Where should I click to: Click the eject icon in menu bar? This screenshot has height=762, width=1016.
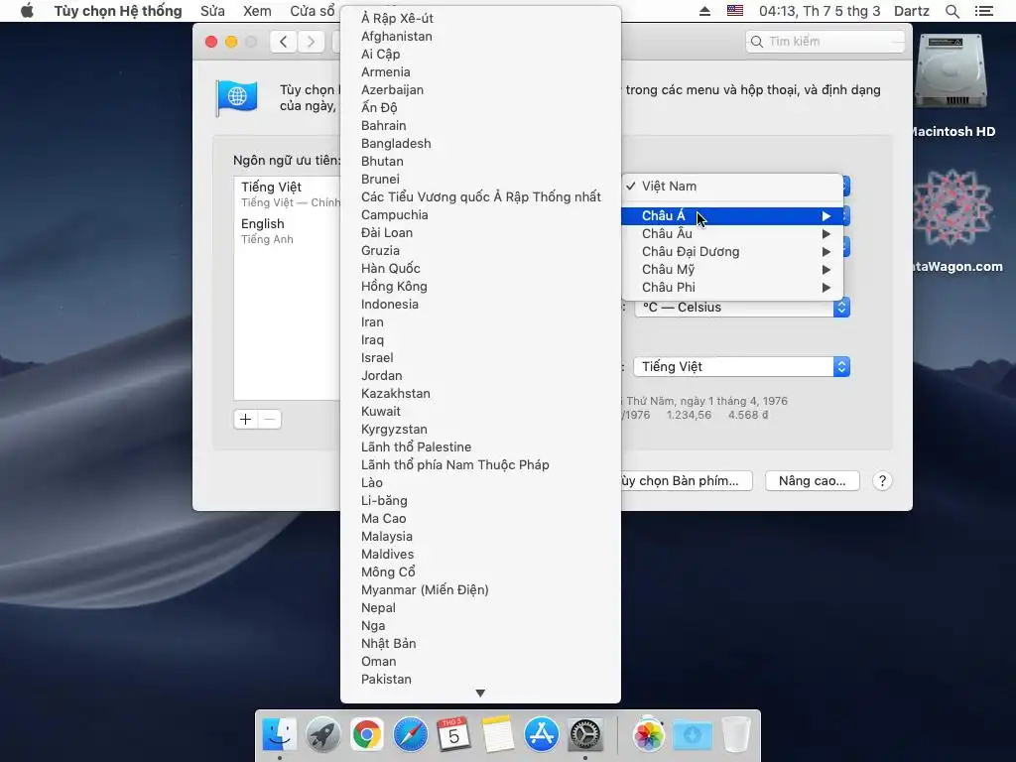click(705, 11)
